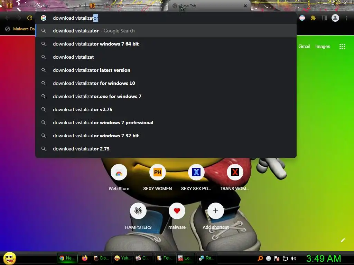
Task: Click the Action Center flag tray icon
Action: coord(277,258)
